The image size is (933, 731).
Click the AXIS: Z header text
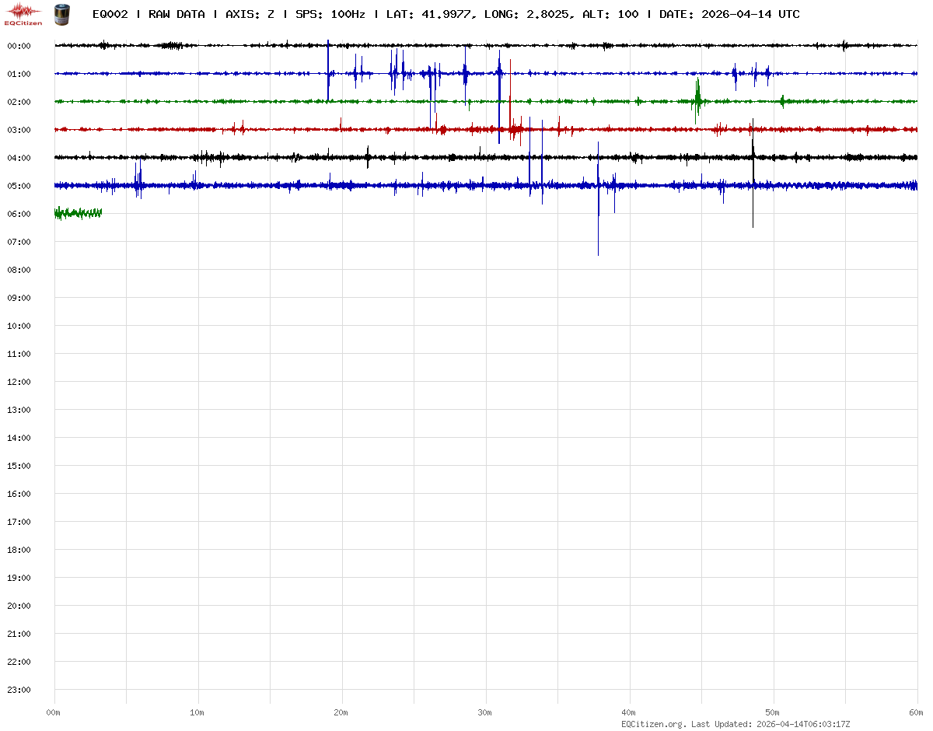250,15
